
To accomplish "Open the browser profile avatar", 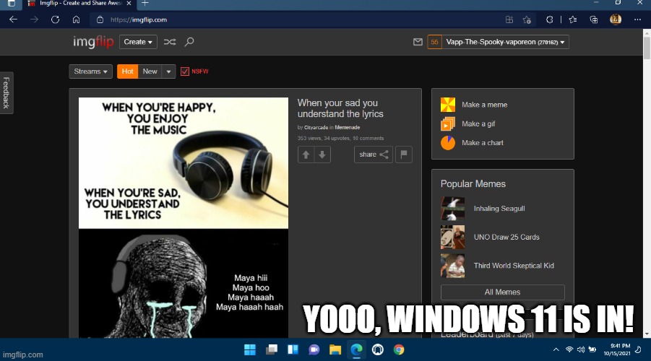I will coord(616,19).
